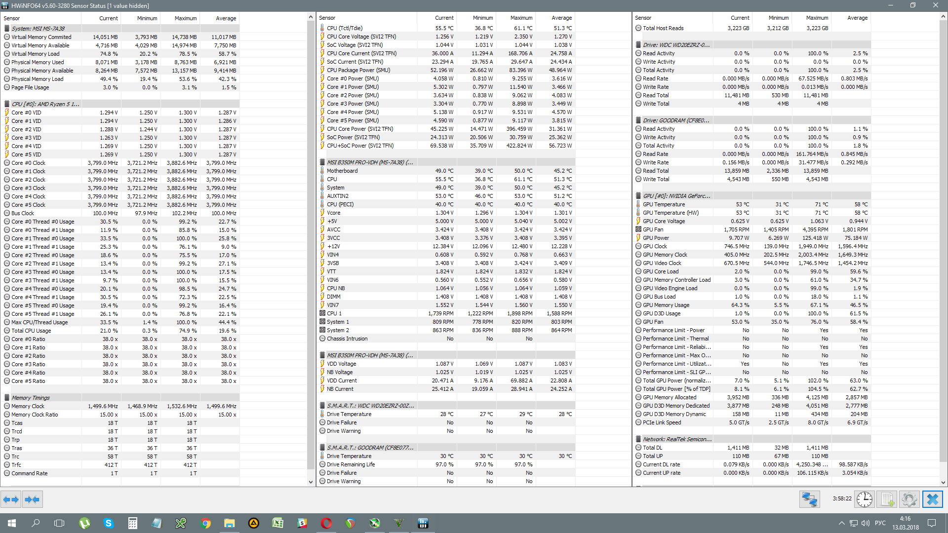Select the 'Total DL' network row
The width and height of the screenshot is (948, 533).
click(x=753, y=448)
